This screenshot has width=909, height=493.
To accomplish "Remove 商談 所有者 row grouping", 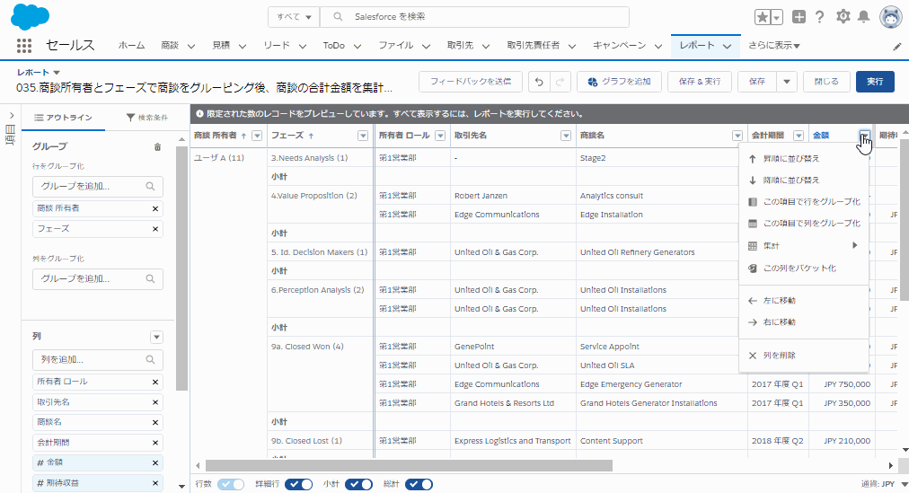I will pos(155,208).
